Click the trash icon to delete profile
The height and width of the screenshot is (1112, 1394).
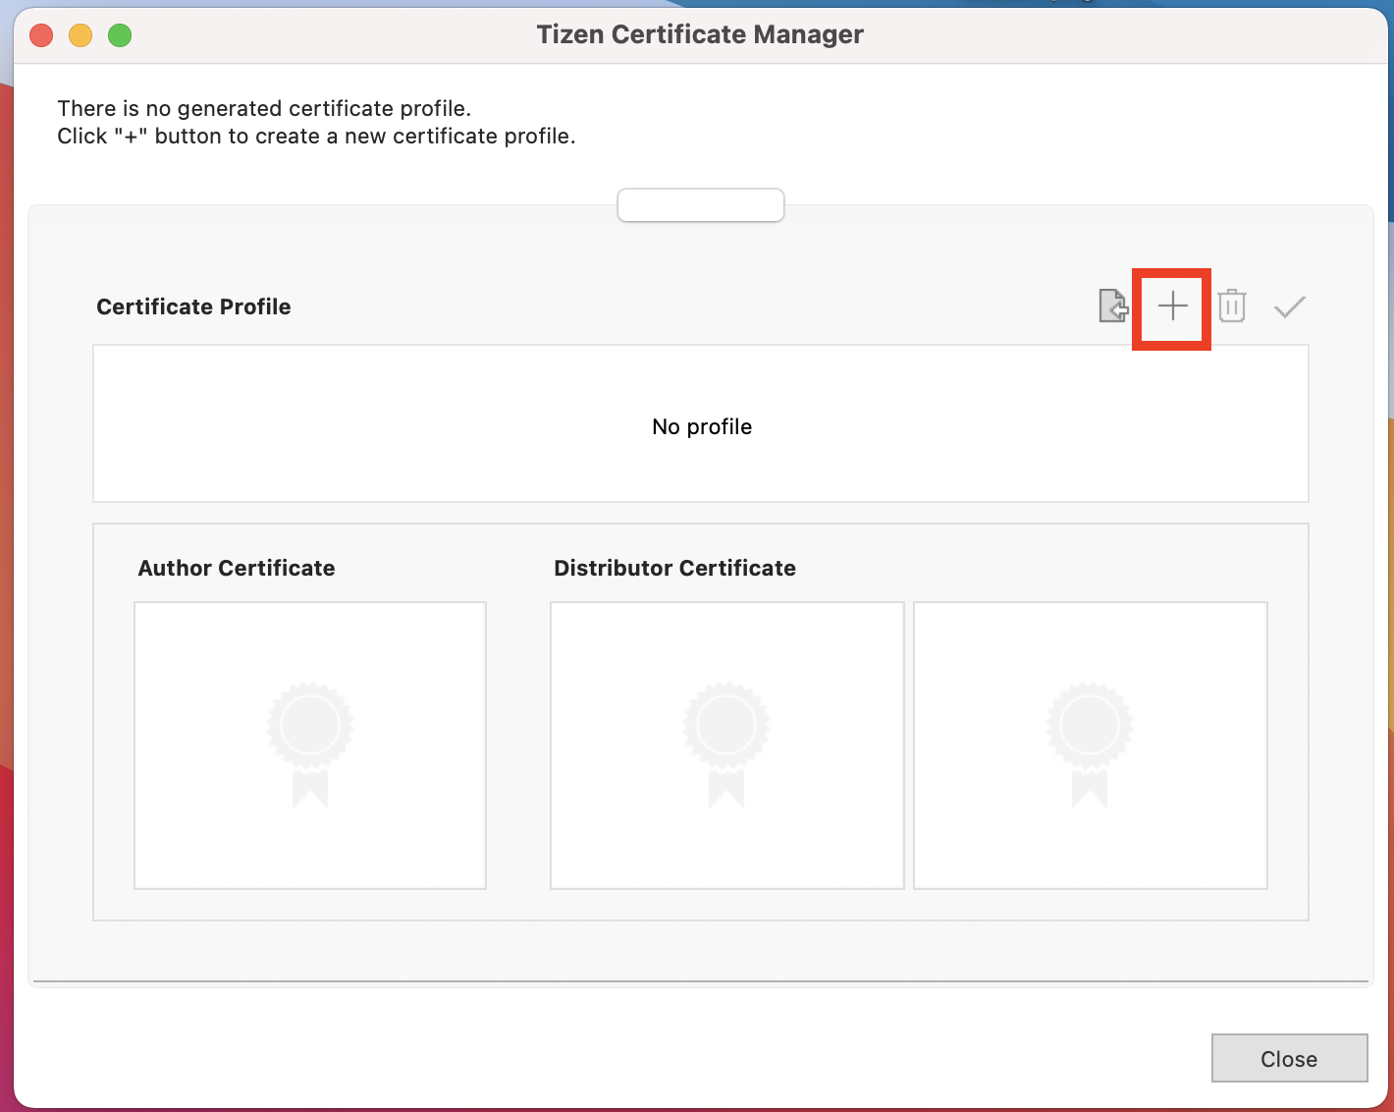[x=1232, y=306]
